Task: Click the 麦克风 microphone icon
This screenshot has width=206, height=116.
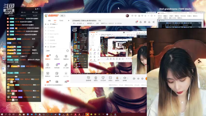Action: 117,79
